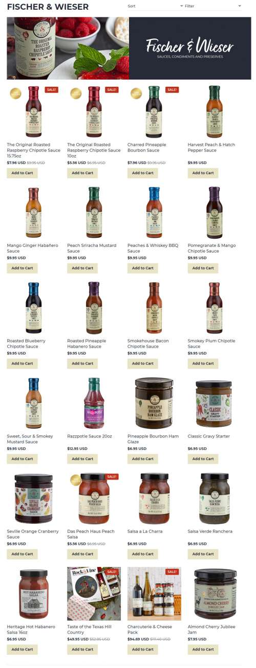This screenshot has height=668, width=256.
Task: Open Peaches & Whiskey BBQ Sauce product link
Action: [x=153, y=248]
